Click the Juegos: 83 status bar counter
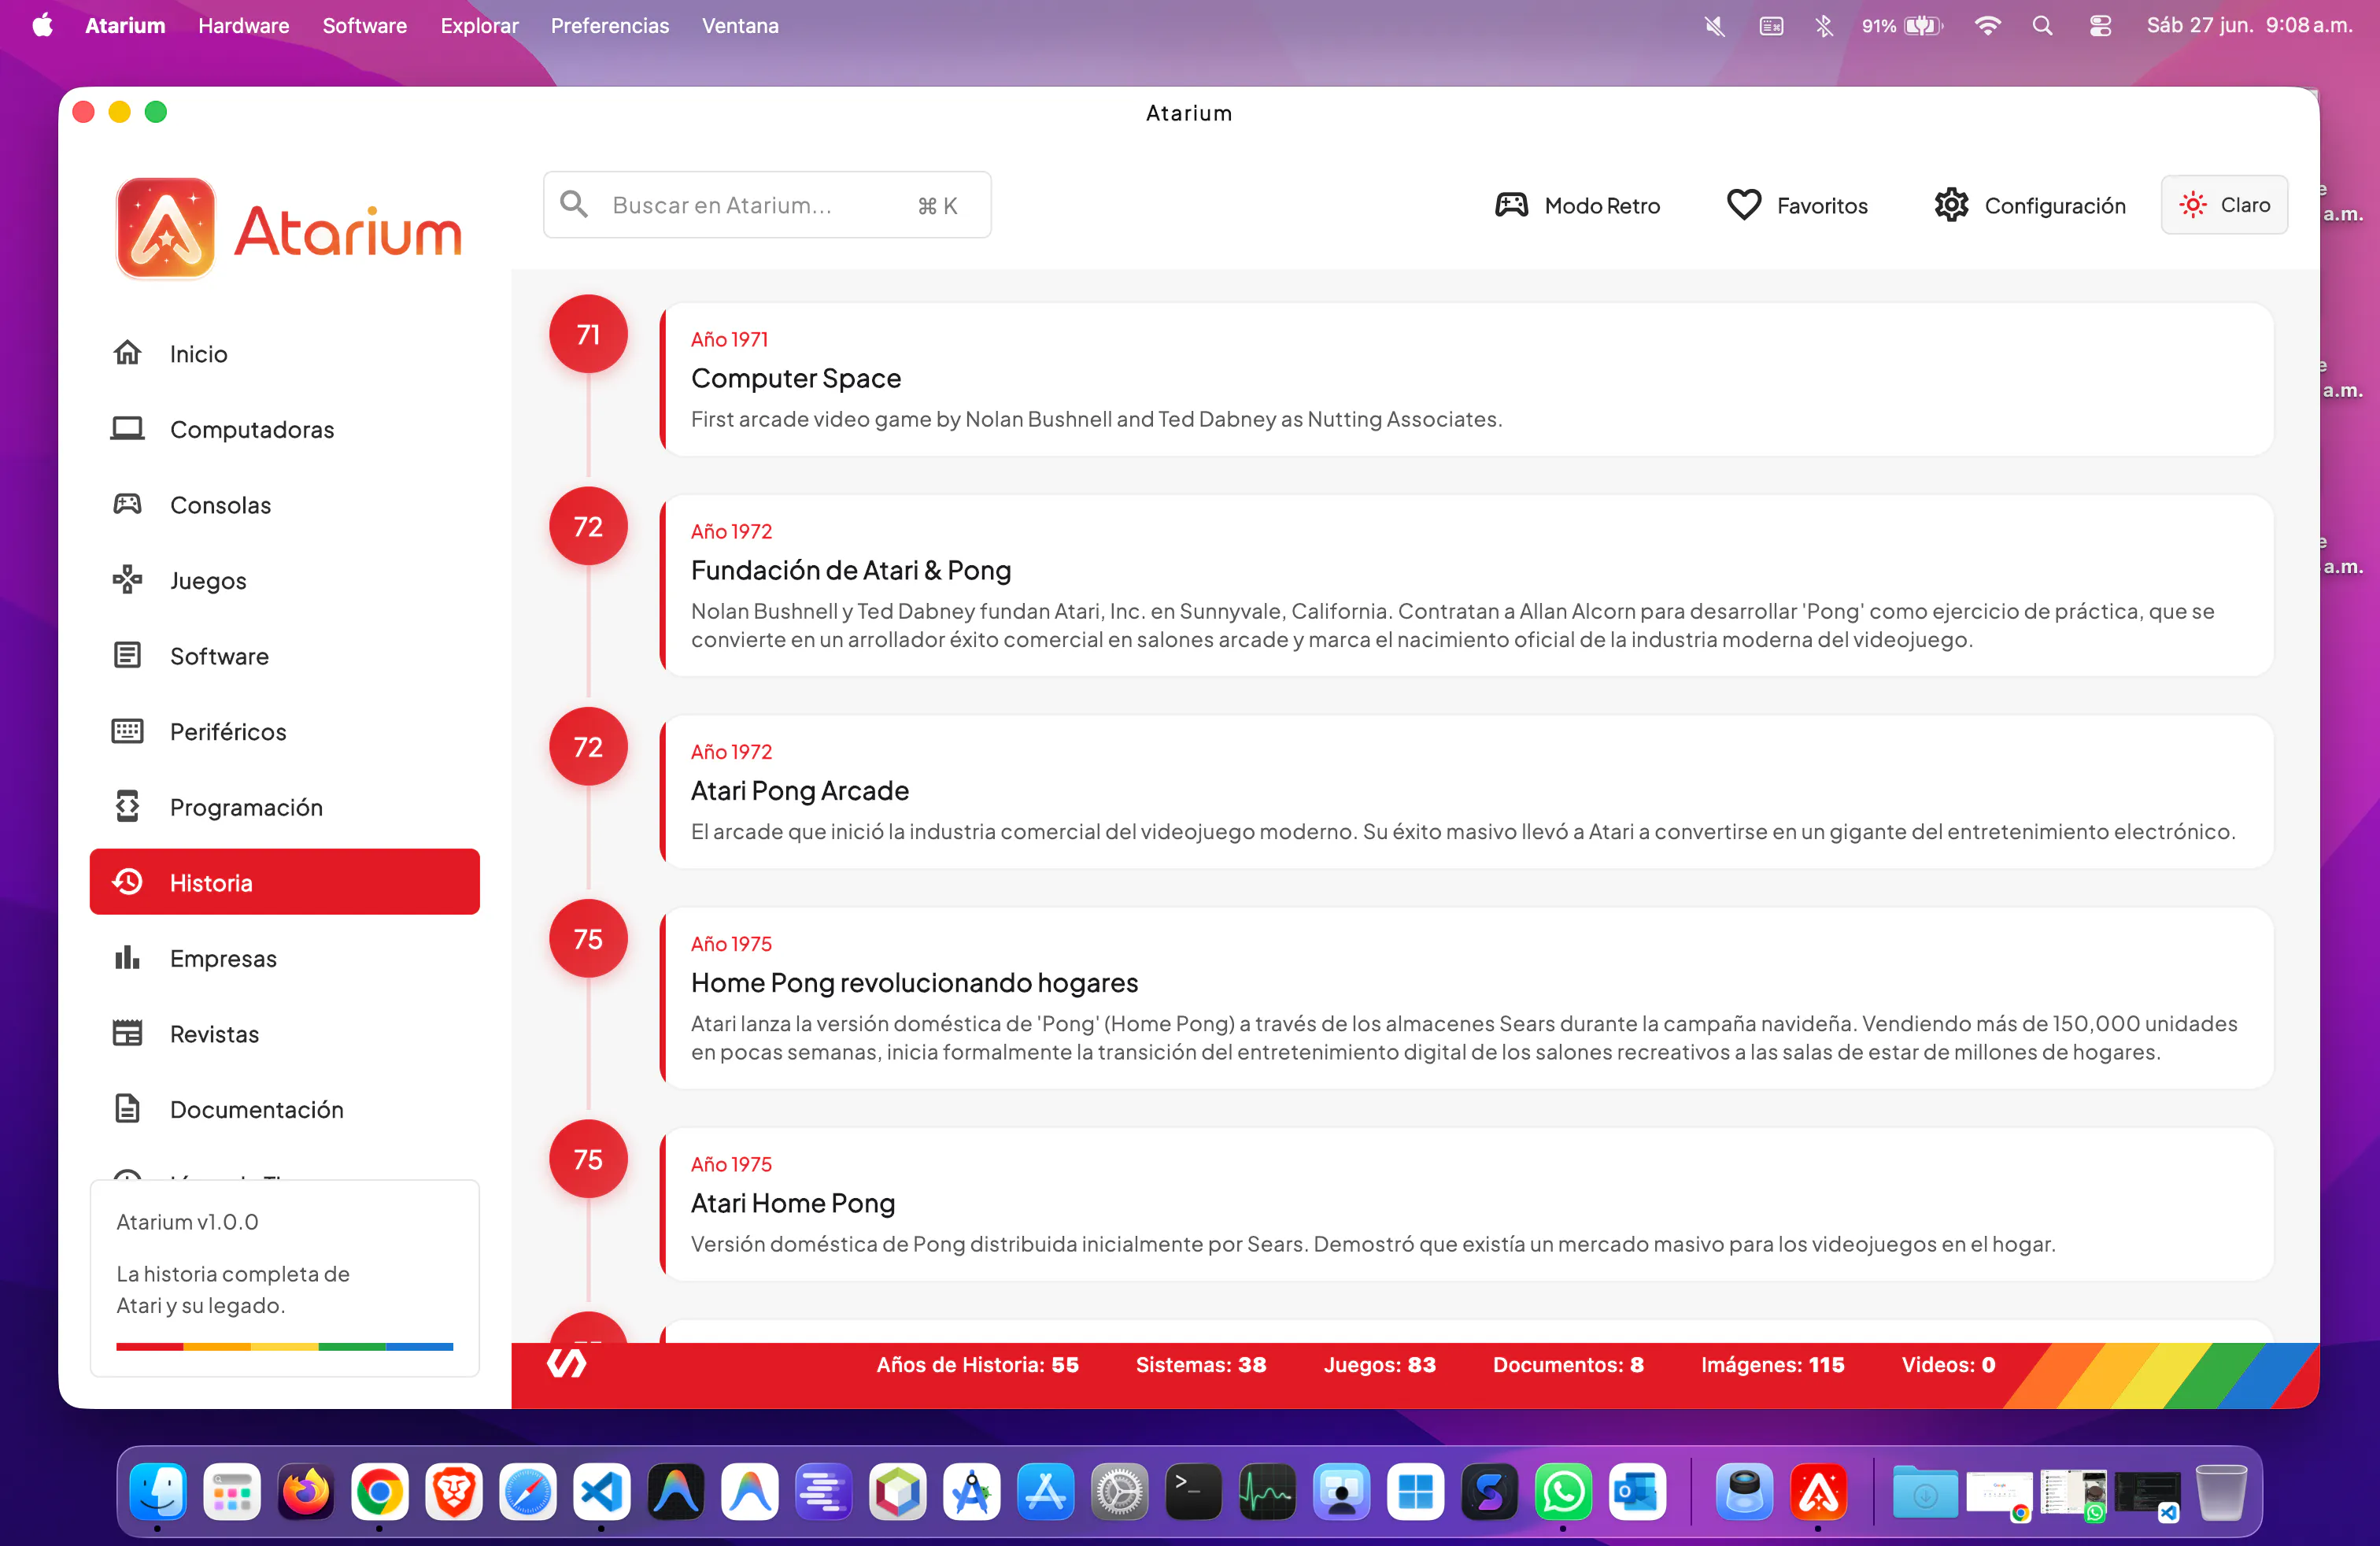 [1379, 1364]
